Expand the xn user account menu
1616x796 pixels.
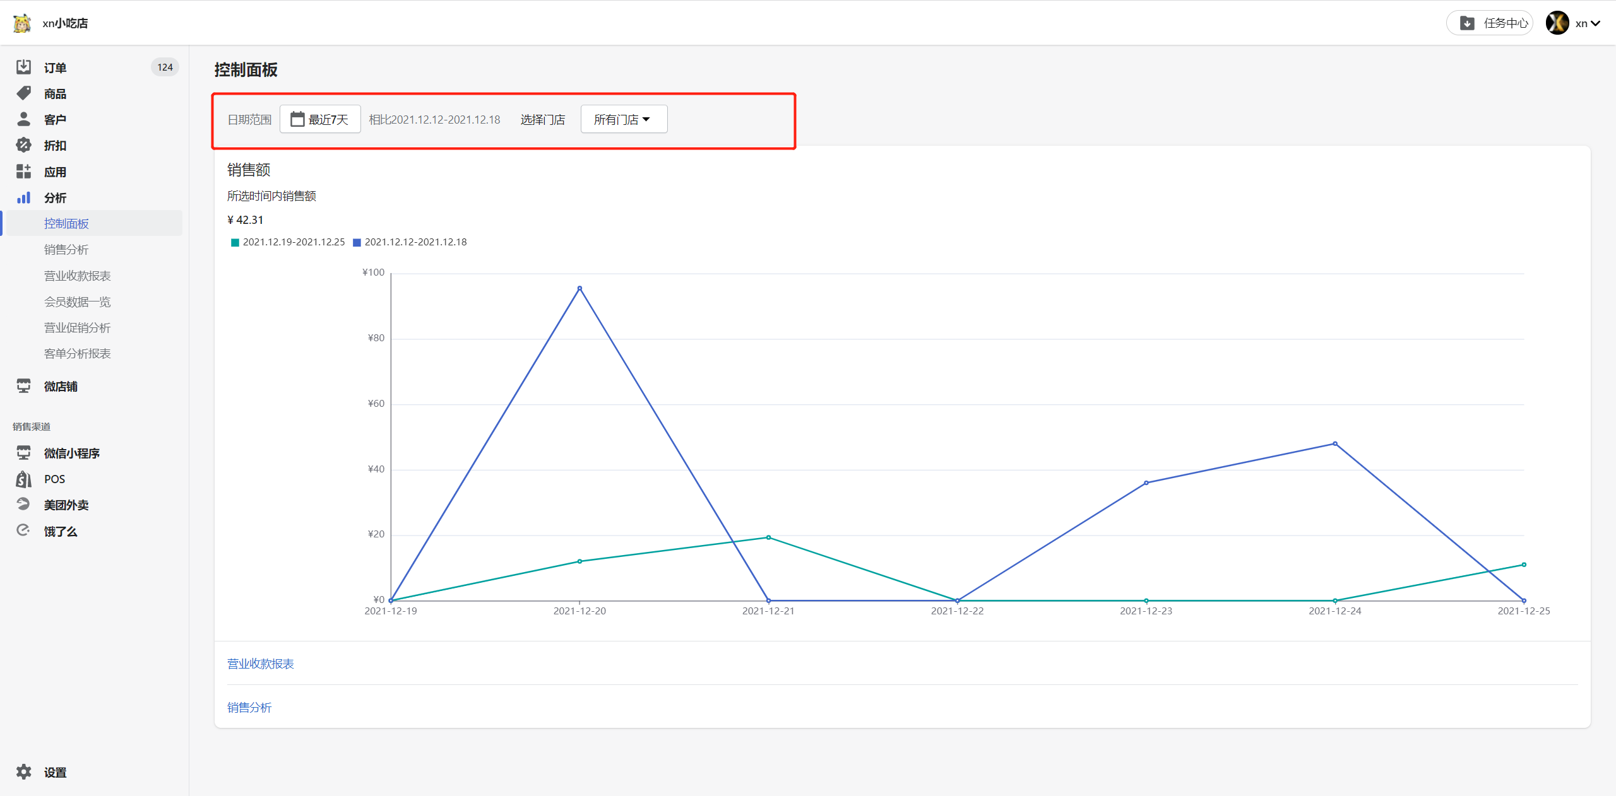[x=1587, y=23]
